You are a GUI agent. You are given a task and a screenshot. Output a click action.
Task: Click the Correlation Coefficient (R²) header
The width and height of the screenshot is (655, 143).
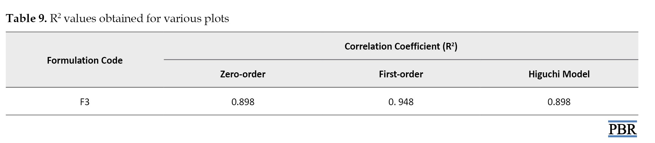coord(401,46)
